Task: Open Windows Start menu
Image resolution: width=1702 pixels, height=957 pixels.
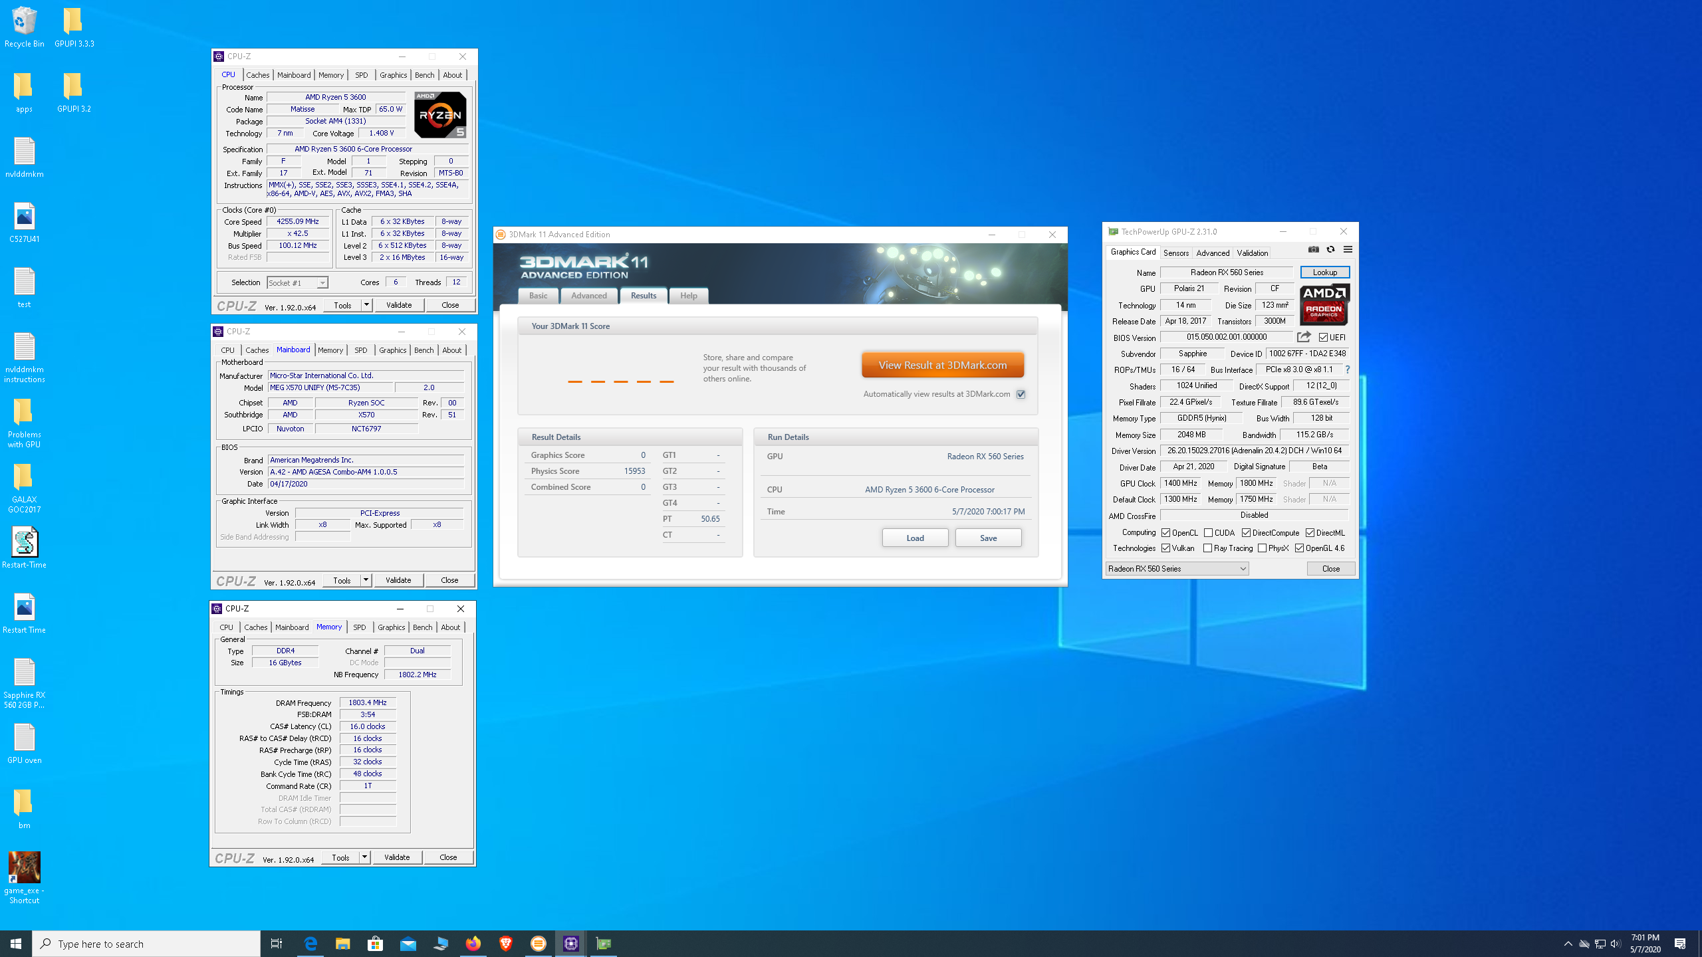Action: (x=16, y=944)
